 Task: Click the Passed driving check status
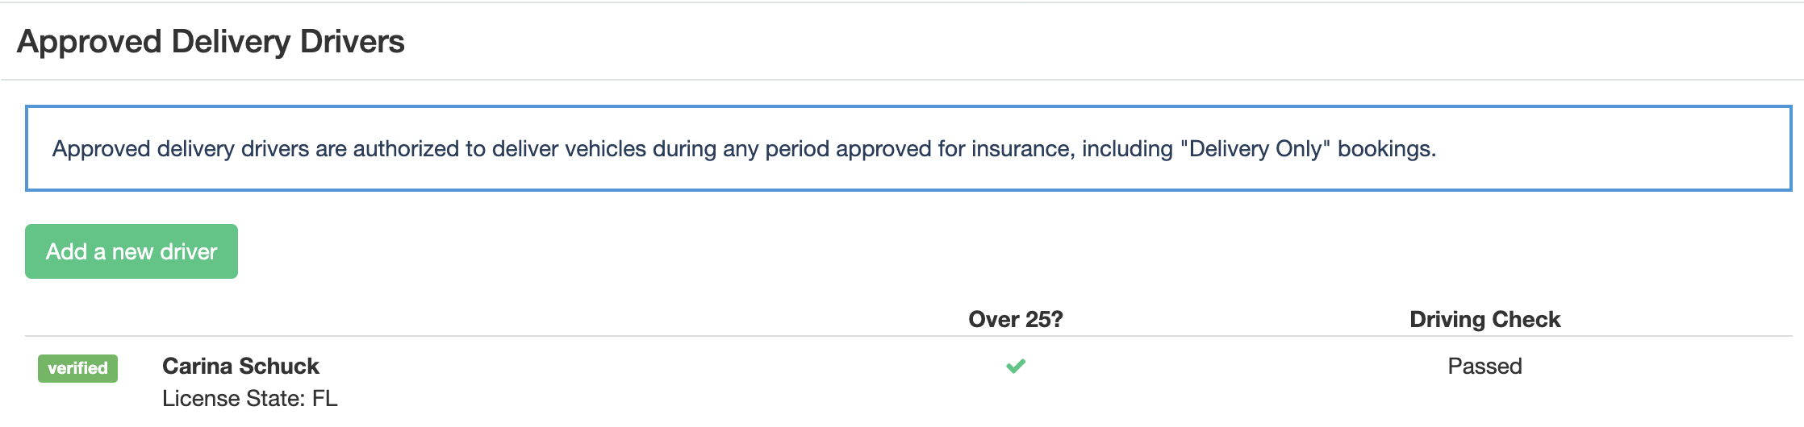coord(1485,367)
